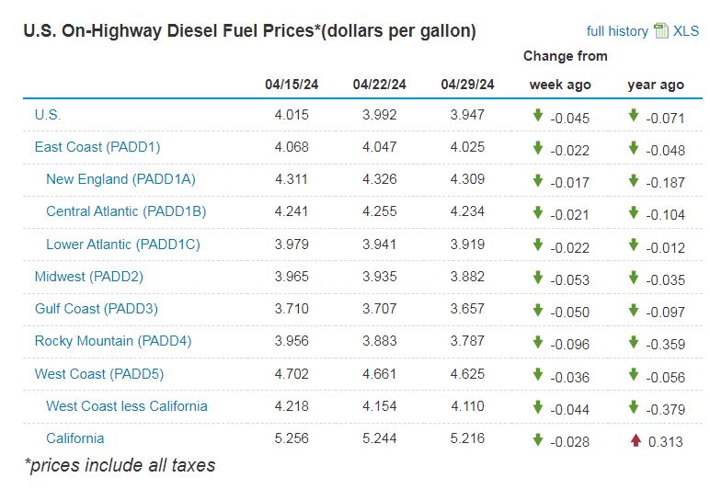The image size is (710, 489).
Task: Open New England (PADD1A) link
Action: tap(120, 179)
